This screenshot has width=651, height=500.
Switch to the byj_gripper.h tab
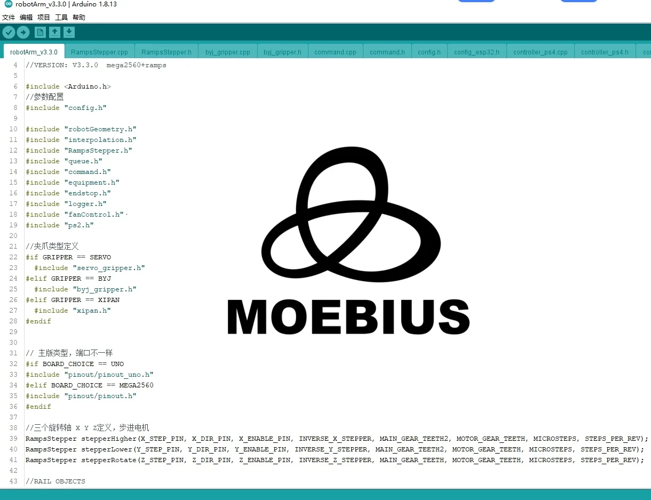[283, 52]
